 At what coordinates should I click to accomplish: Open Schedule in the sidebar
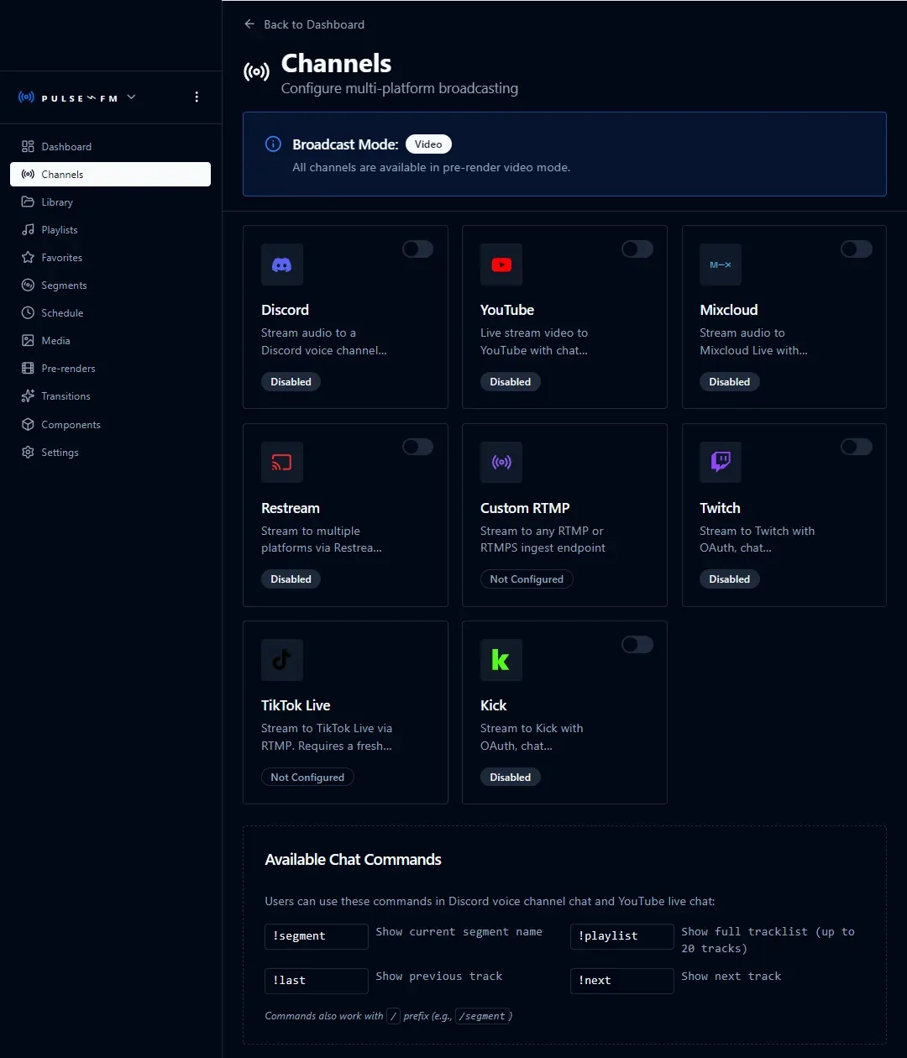[110, 312]
